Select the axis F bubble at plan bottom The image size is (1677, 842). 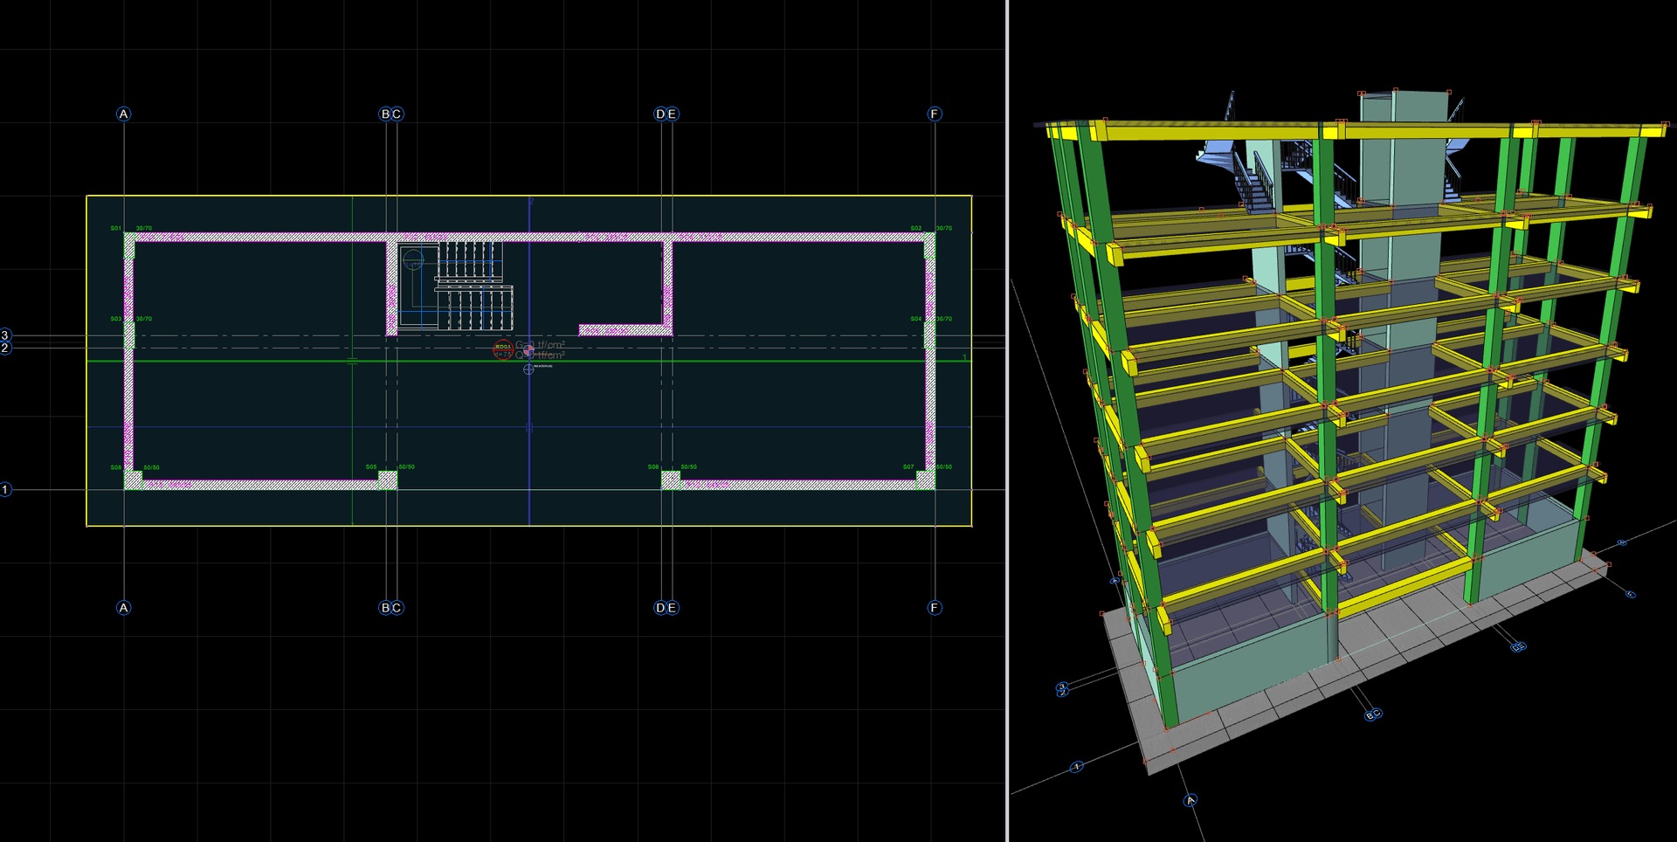(x=935, y=608)
